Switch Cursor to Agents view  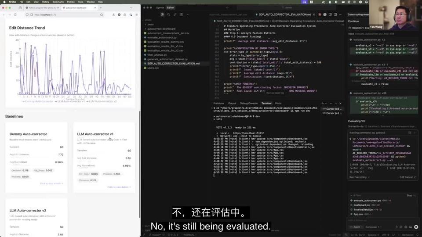[160, 7]
